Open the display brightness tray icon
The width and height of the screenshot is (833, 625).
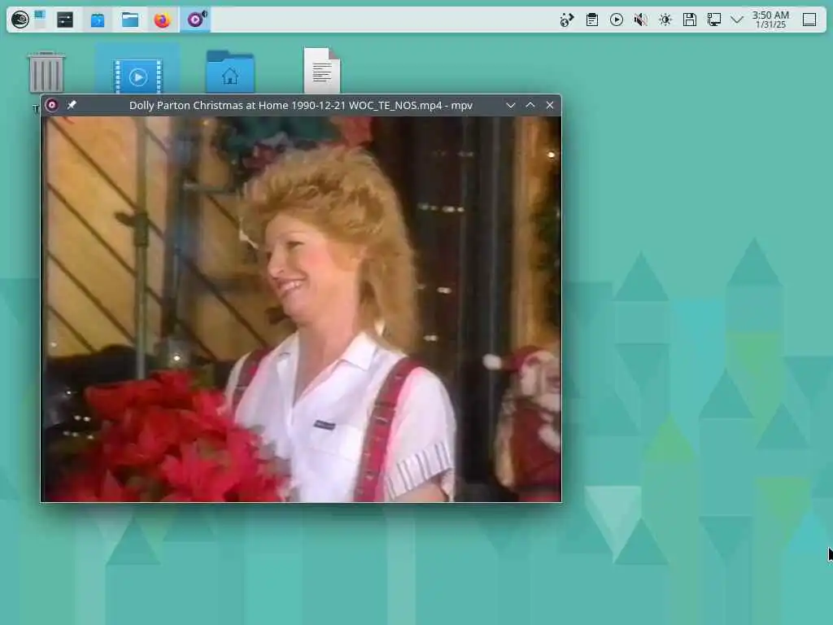click(x=665, y=20)
